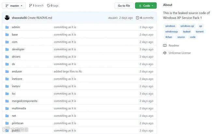This screenshot has width=212, height=134.
Task: Open shaswata56 user avatar
Action: 7,18
